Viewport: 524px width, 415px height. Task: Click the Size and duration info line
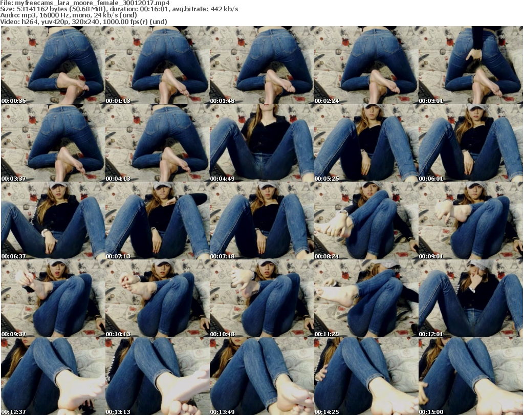click(x=119, y=9)
